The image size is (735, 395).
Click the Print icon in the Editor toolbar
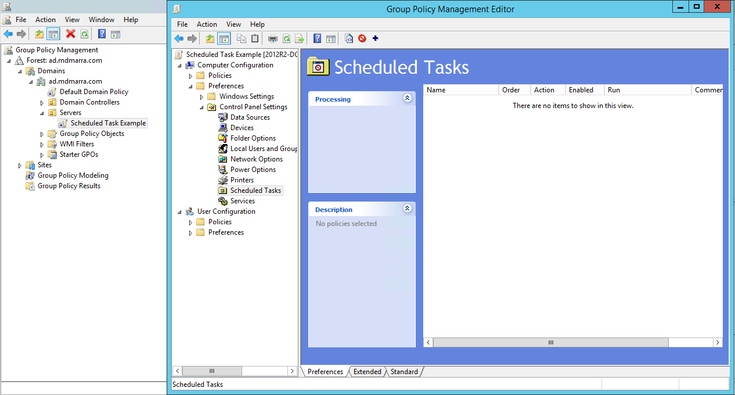[x=273, y=39]
